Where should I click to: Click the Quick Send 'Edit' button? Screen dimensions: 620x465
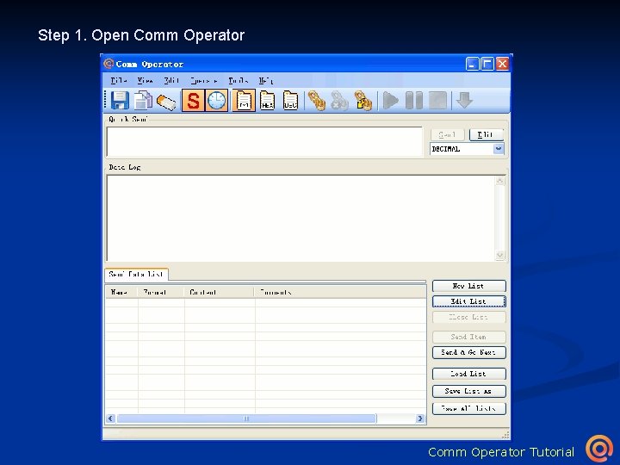point(487,135)
